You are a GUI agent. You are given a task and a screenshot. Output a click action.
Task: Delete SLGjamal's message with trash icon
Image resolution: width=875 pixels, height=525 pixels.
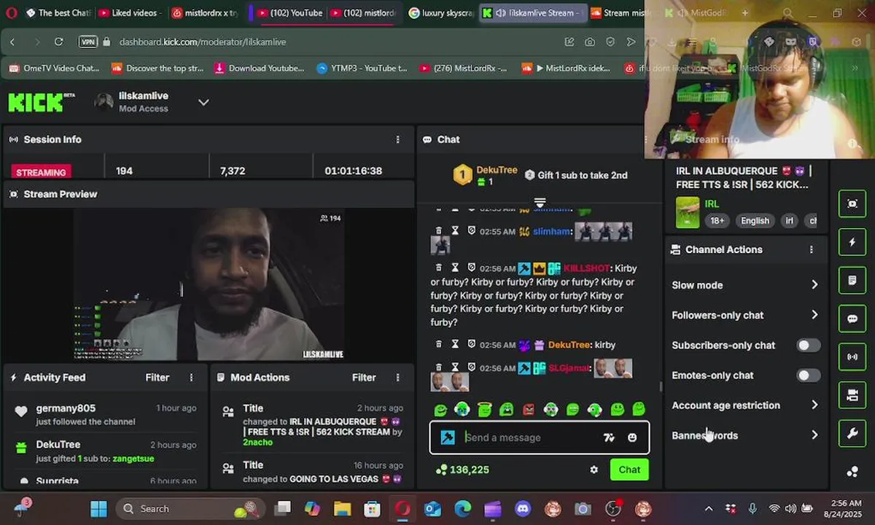[438, 367]
